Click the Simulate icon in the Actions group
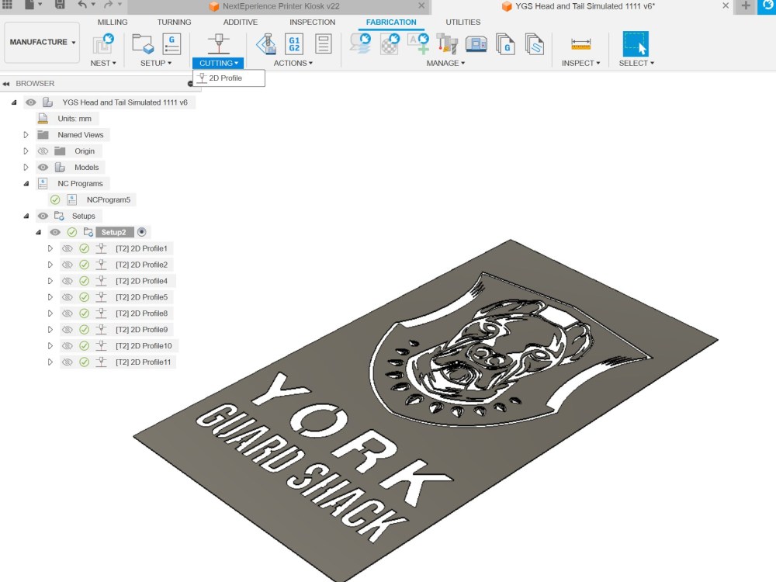Screen dimensions: 776x582 pos(266,43)
